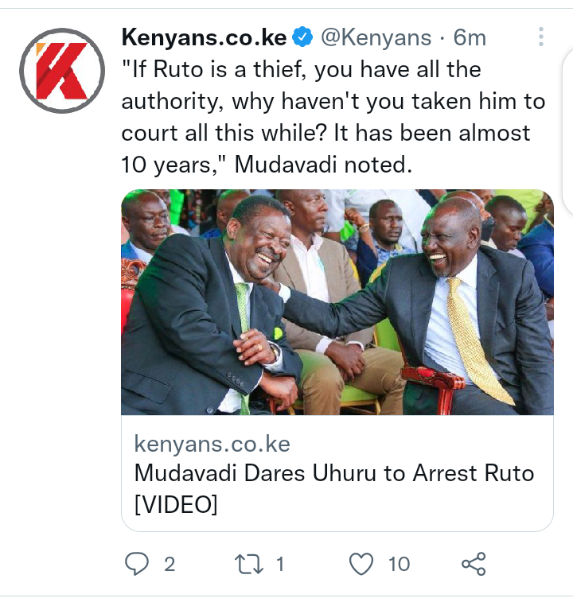Retweet using the retweet arrows icon
The image size is (573, 602).
click(x=249, y=564)
